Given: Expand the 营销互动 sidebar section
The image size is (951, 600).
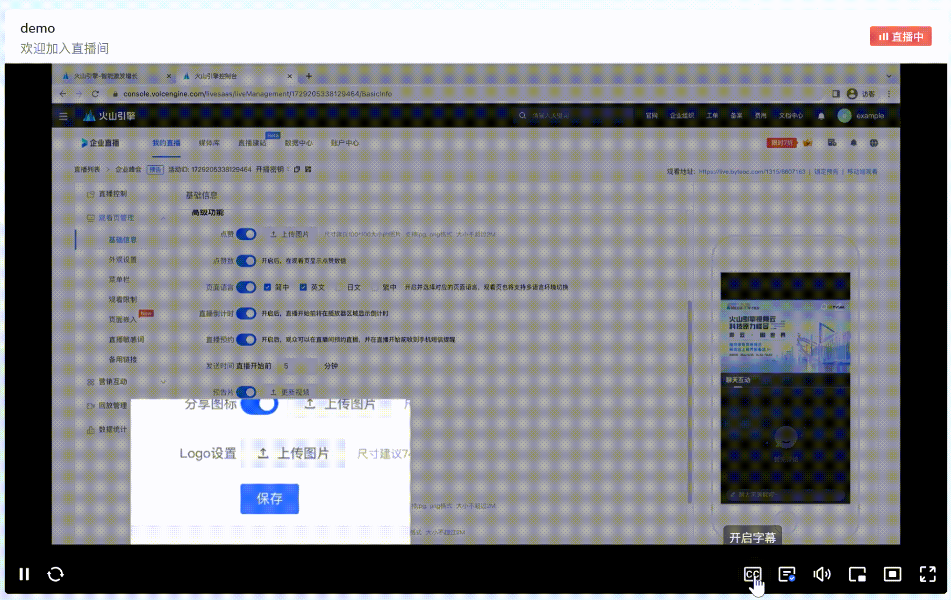Looking at the screenshot, I should (163, 382).
